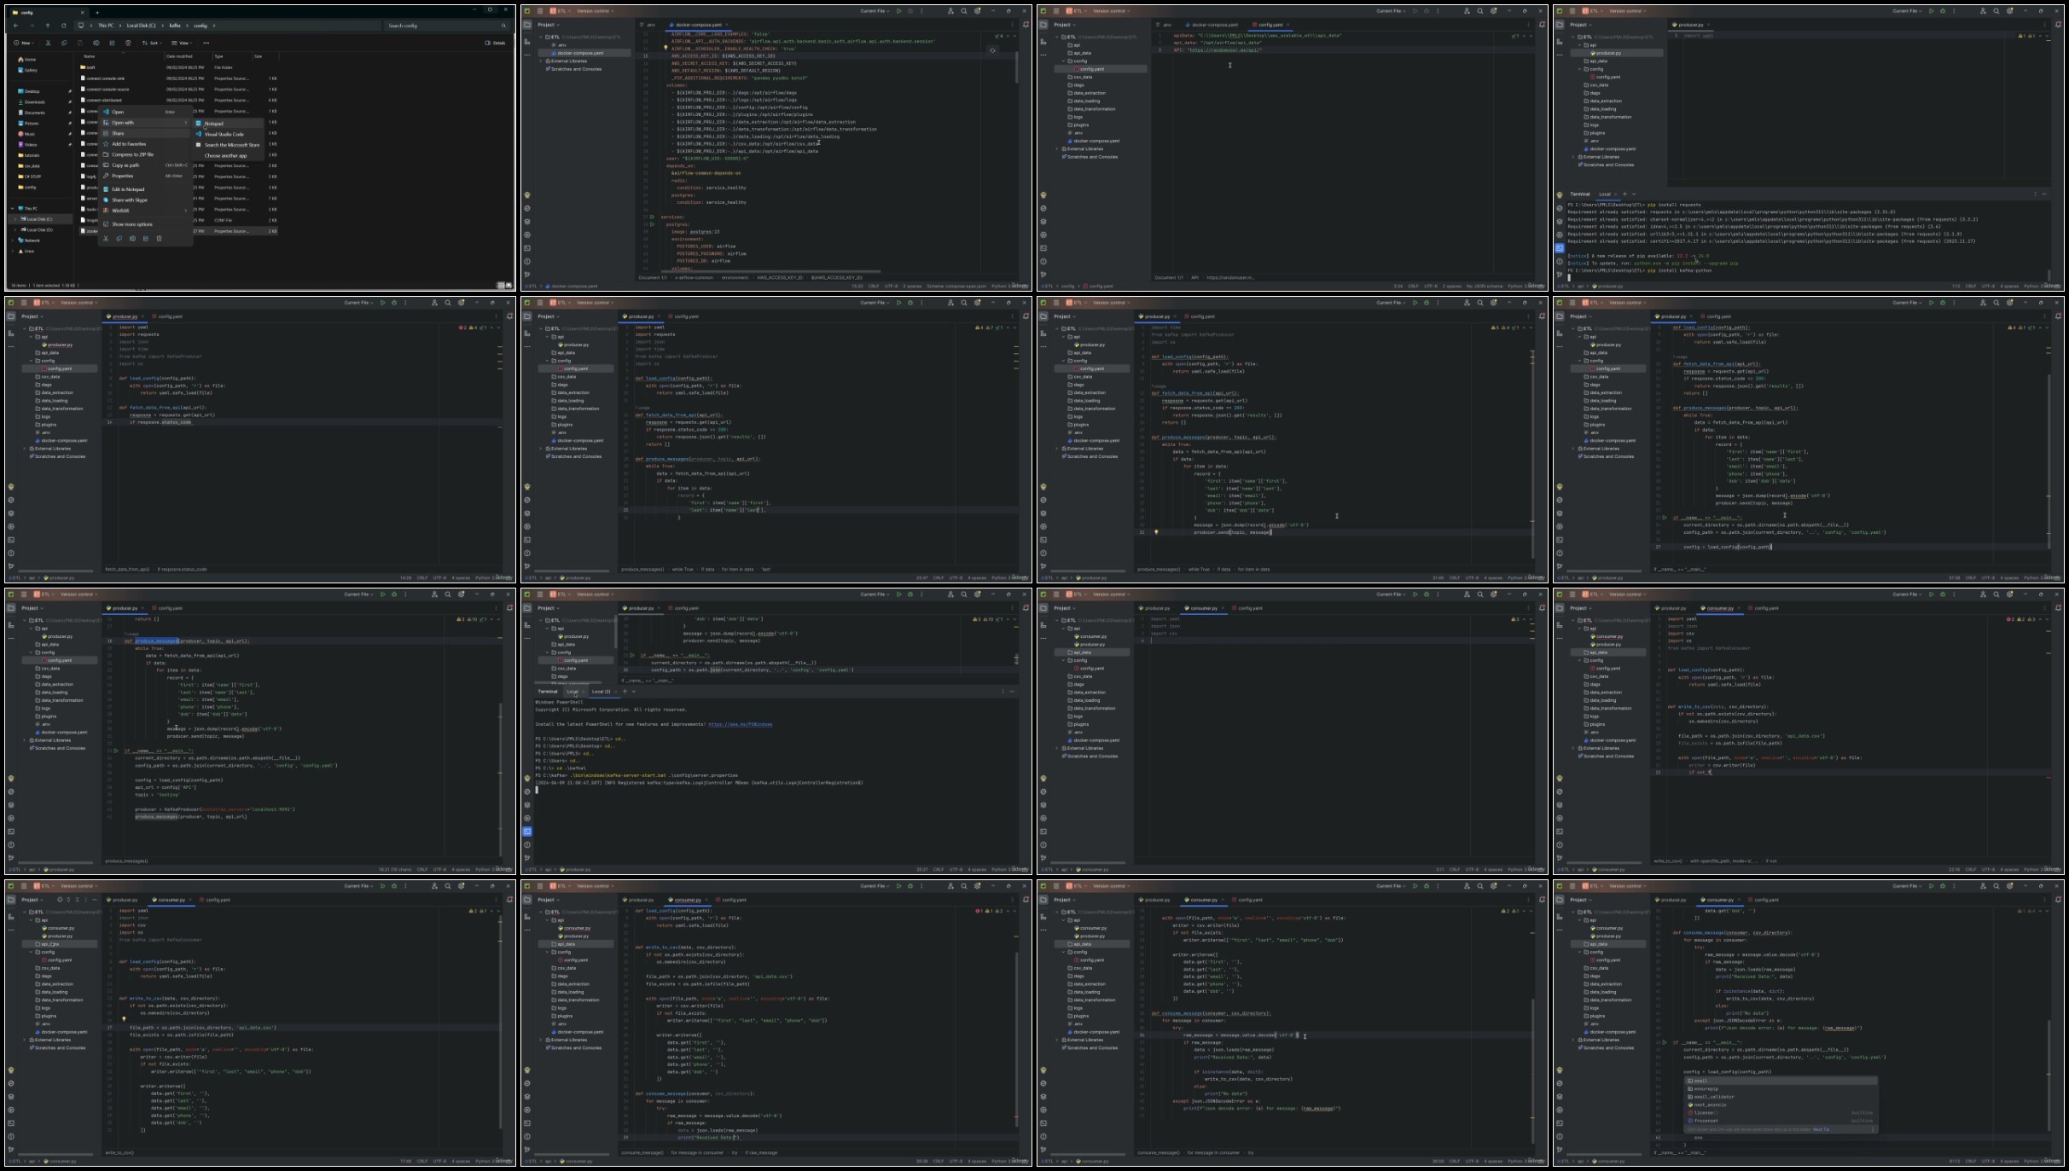Open the new-terminal options chevron in Local (2) thumbnail
The image size is (2069, 1171).
tap(634, 692)
